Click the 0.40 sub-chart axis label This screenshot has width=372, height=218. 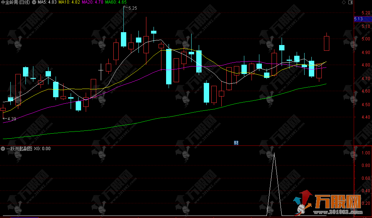click(366, 190)
